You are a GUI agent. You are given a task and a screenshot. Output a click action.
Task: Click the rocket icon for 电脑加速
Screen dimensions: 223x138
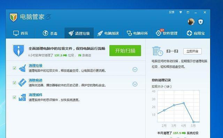click(100, 33)
